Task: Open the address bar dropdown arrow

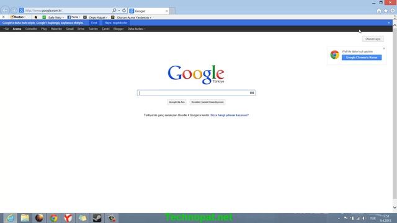Action: [x=119, y=11]
